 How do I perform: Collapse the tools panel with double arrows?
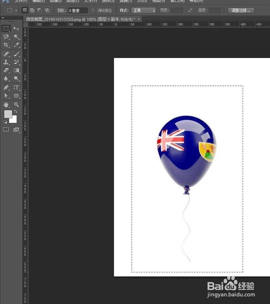point(3,18)
